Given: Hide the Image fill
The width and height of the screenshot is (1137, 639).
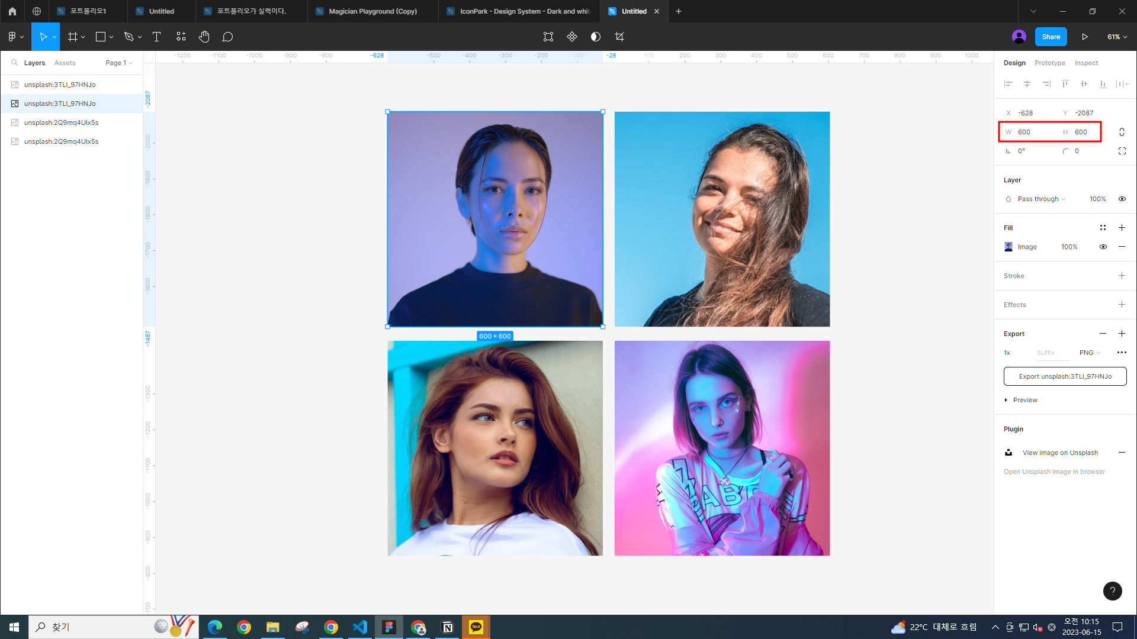Looking at the screenshot, I should pos(1103,247).
